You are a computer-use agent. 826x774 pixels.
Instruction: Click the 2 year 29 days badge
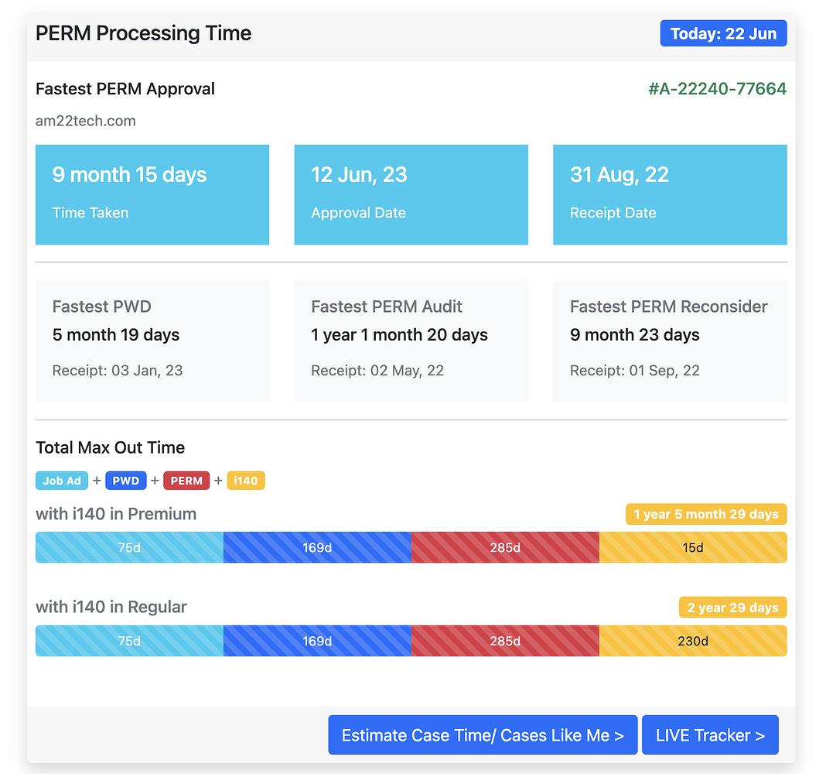click(x=732, y=608)
